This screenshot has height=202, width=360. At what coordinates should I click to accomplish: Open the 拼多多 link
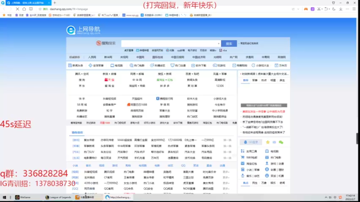tap(165, 86)
